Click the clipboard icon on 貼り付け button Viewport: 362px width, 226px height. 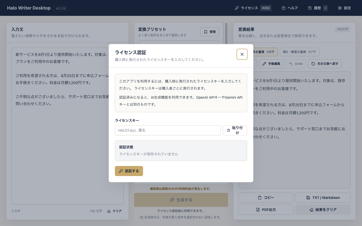[x=229, y=130]
